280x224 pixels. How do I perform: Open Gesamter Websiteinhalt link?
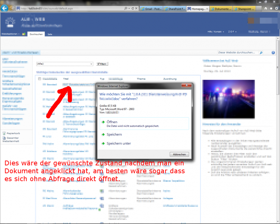click(11, 140)
